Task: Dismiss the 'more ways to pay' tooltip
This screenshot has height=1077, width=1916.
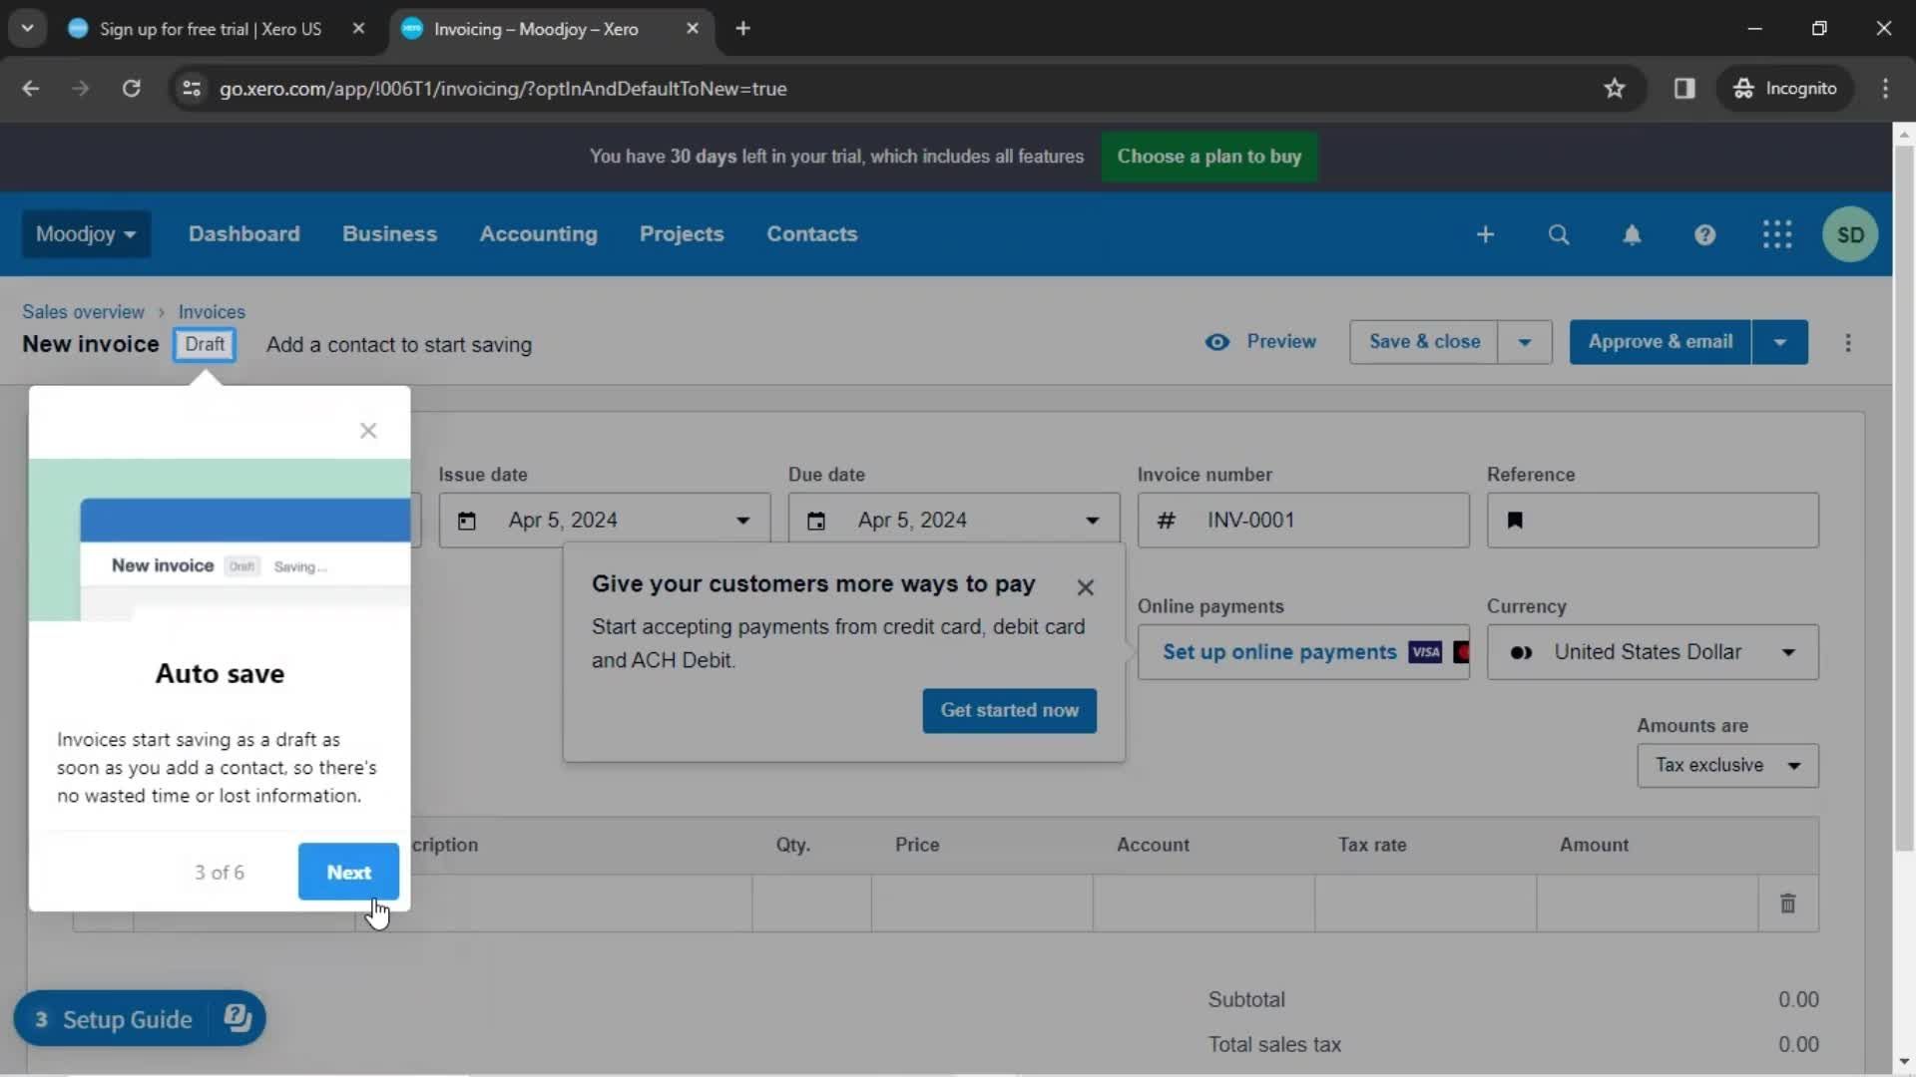Action: click(x=1085, y=587)
